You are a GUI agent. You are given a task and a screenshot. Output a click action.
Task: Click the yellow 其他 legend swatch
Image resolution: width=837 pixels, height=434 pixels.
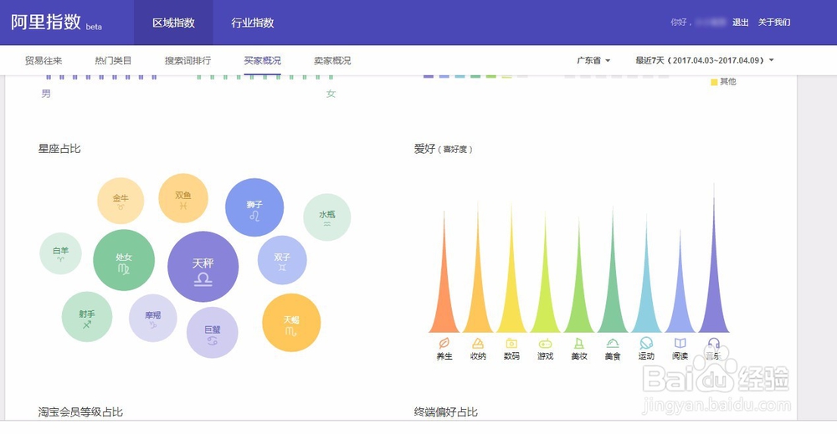click(x=714, y=82)
